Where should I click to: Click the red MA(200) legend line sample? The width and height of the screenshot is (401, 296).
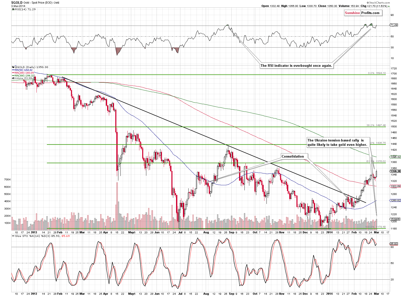click(x=13, y=73)
